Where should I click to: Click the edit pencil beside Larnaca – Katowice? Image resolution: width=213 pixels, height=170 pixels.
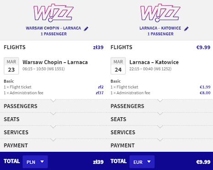pos(186,29)
